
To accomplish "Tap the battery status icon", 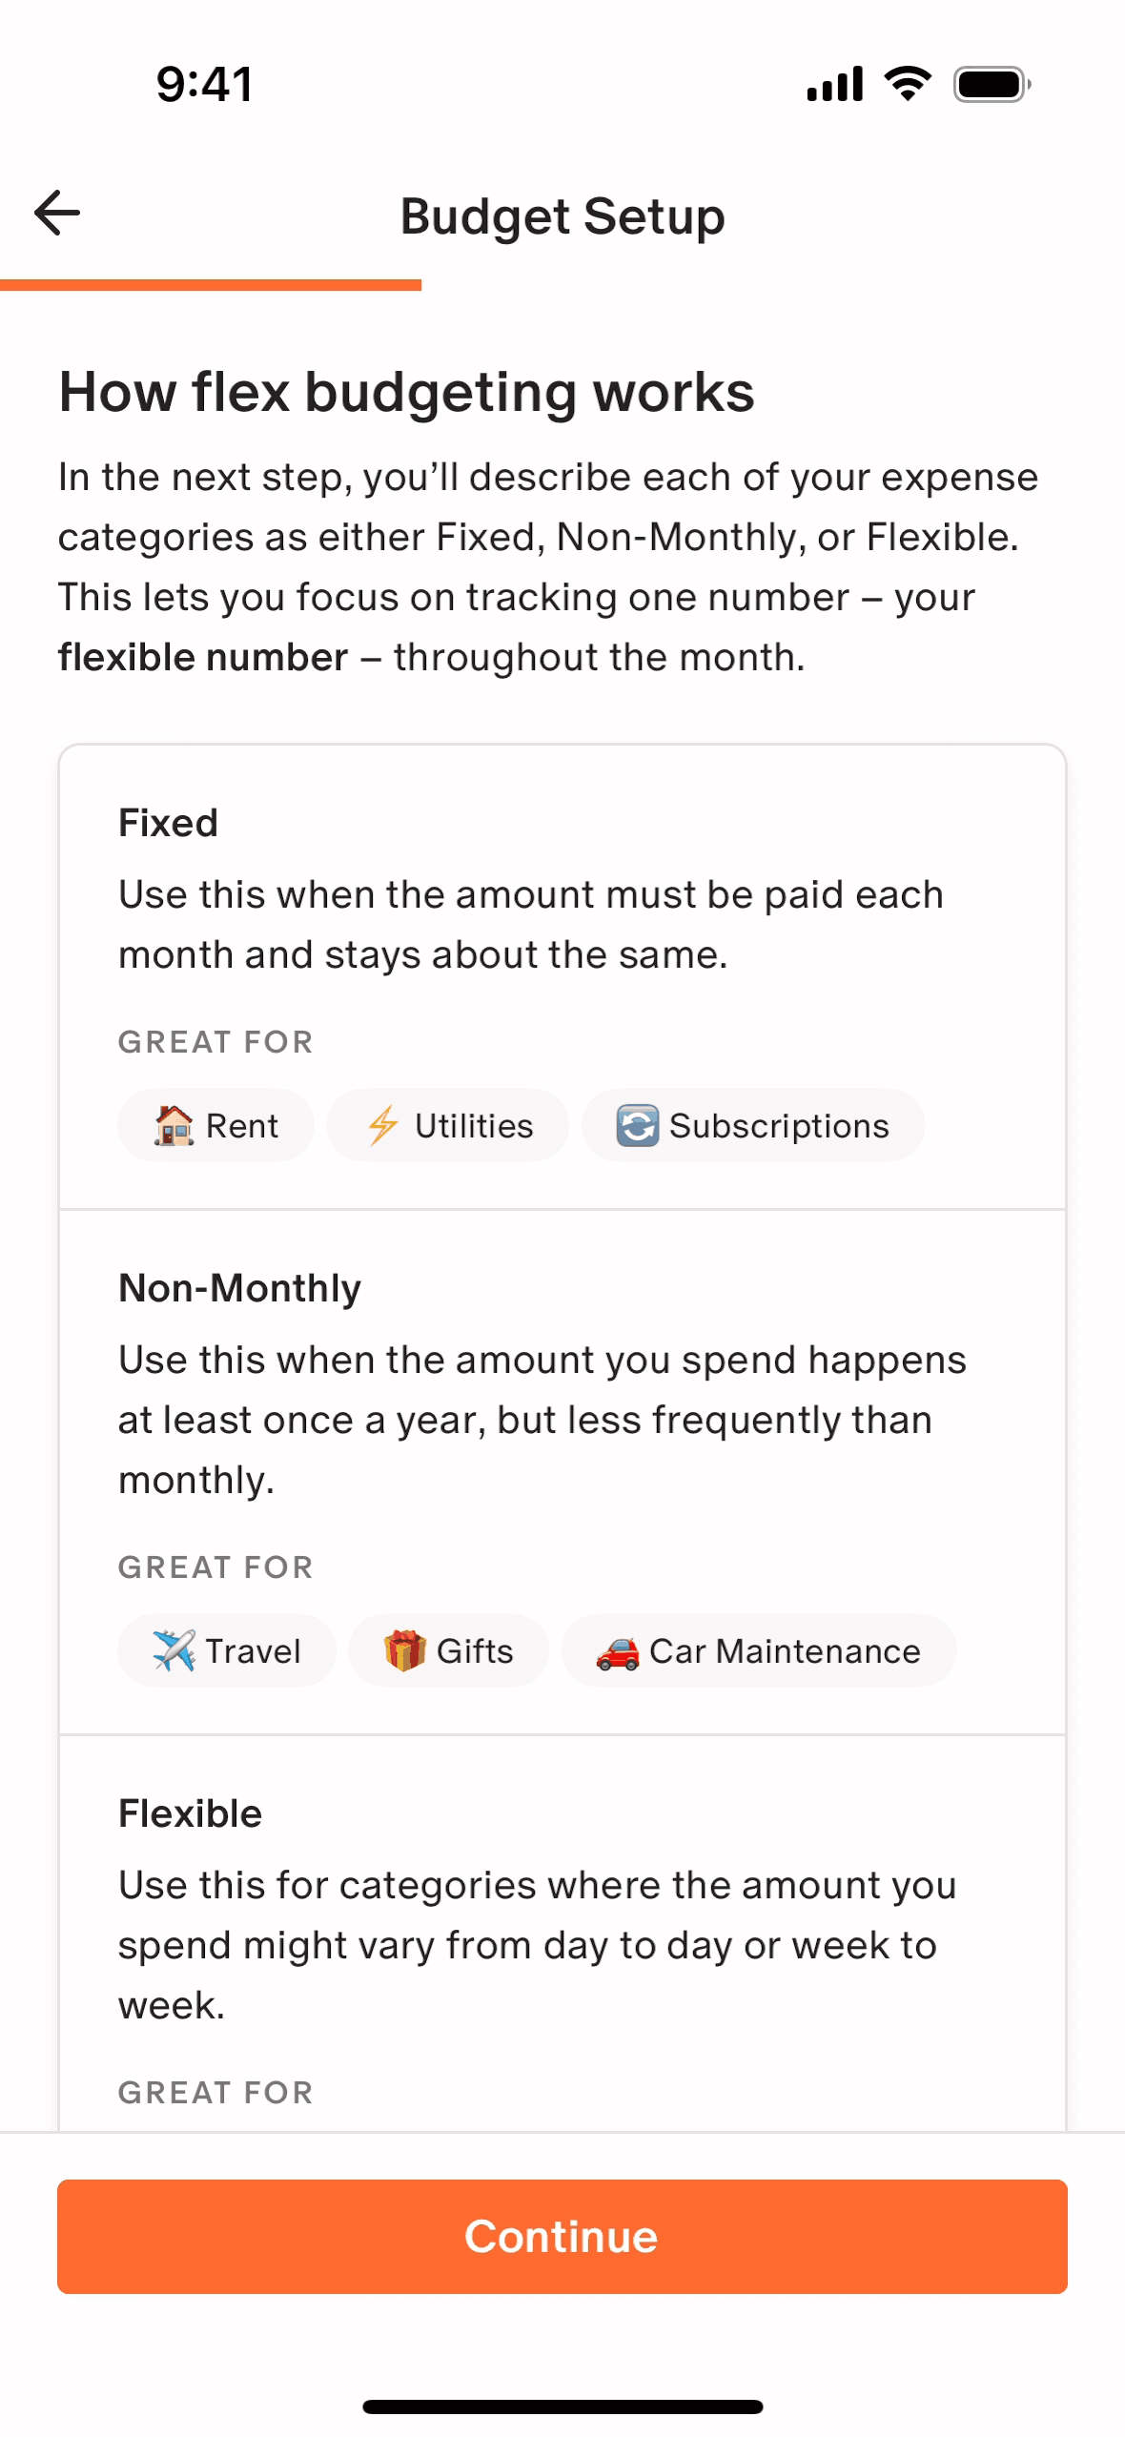I will 992,85.
